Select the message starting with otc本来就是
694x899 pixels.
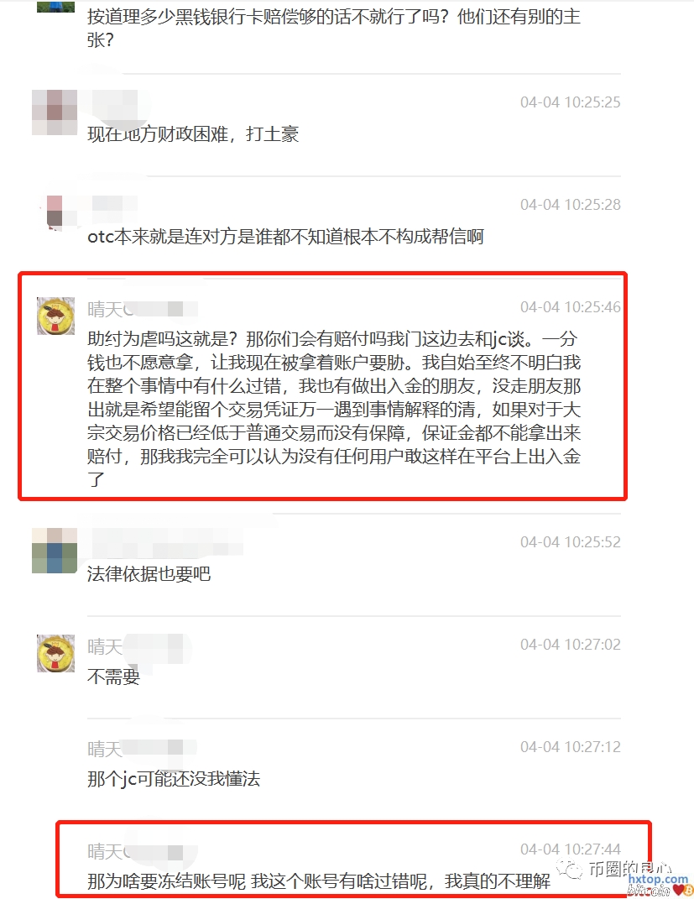coord(285,236)
